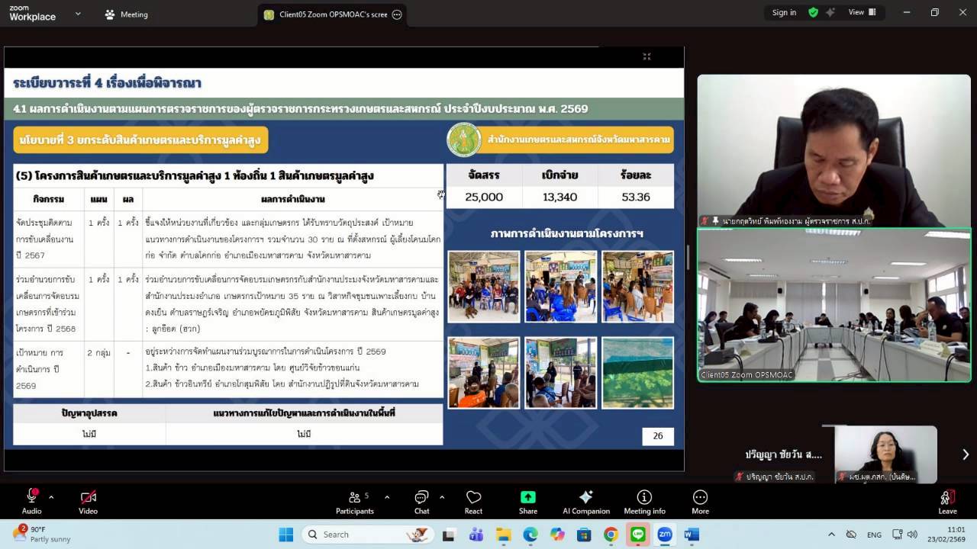Mute your microphone with the Audio button
Screen dimensions: 977x549
pyautogui.click(x=31, y=499)
